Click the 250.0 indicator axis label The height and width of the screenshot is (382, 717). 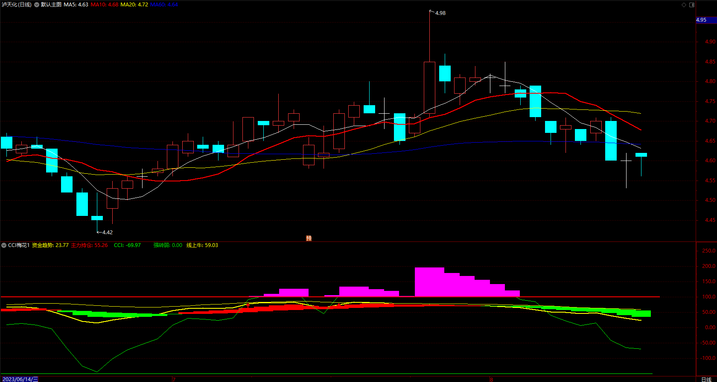click(709, 251)
